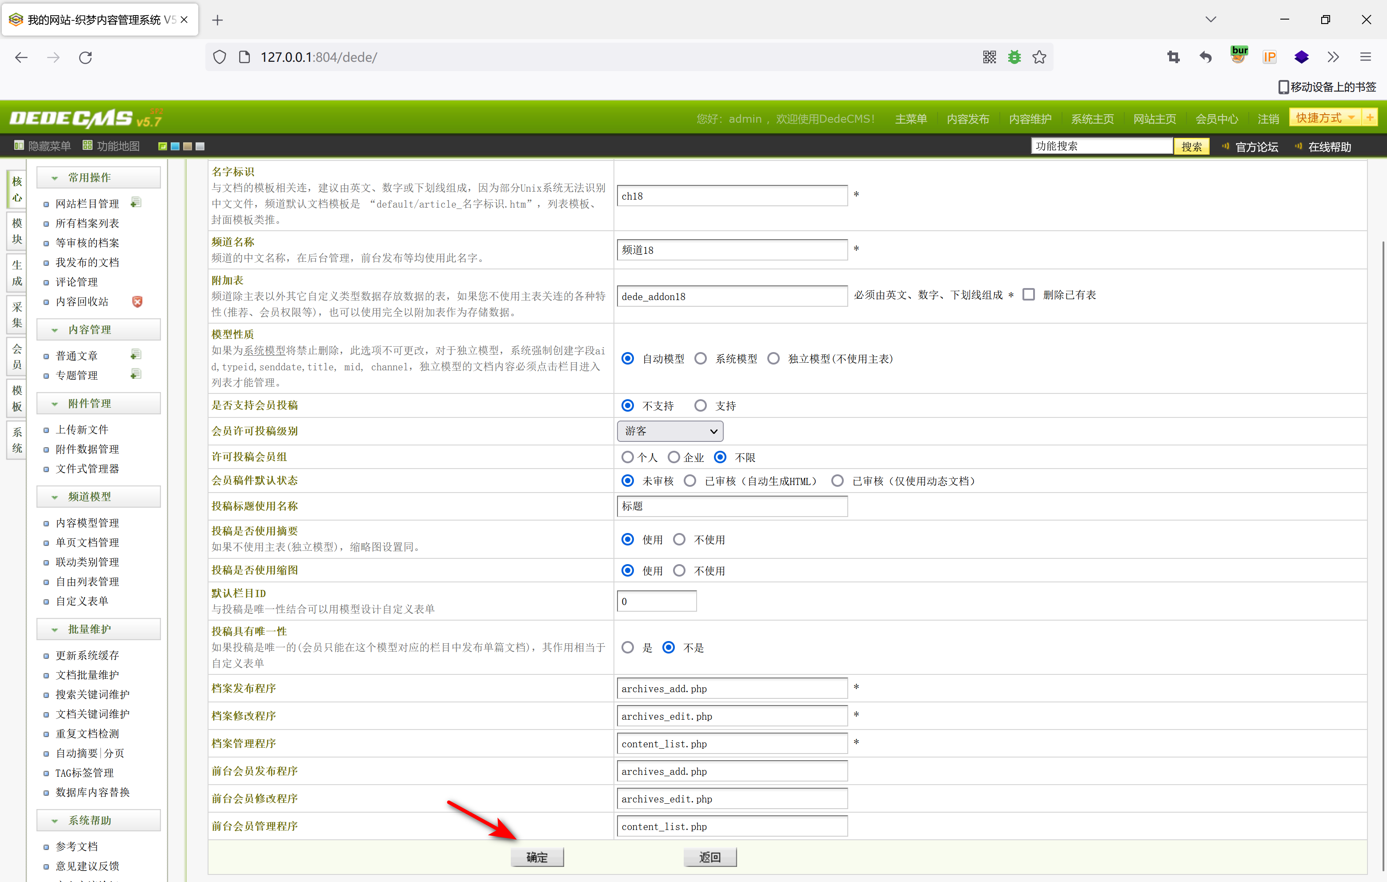Switch to the 模块 side tab
This screenshot has width=1387, height=882.
pyautogui.click(x=17, y=231)
